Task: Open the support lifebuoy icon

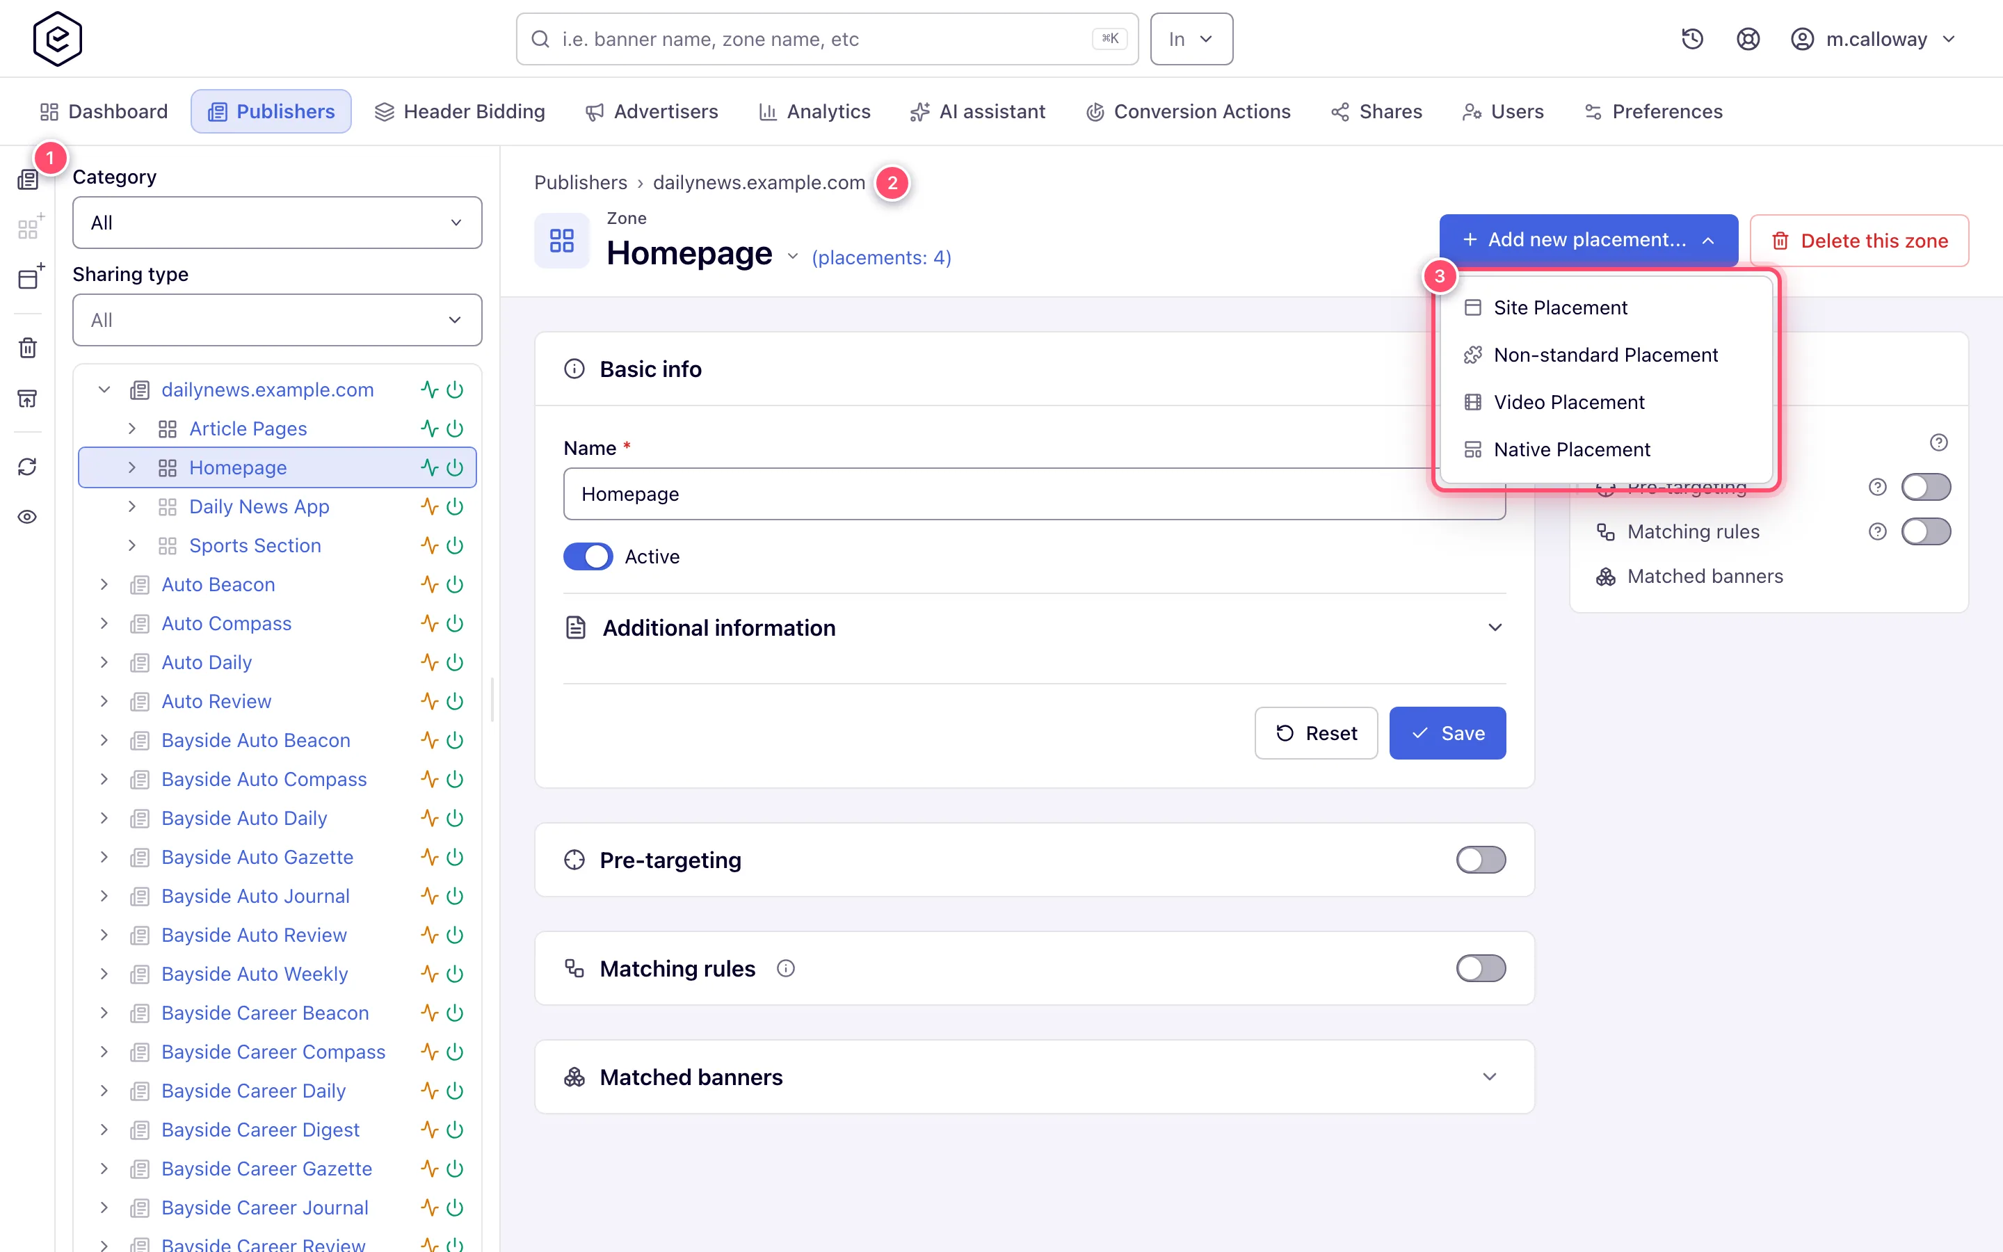Action: (1747, 39)
